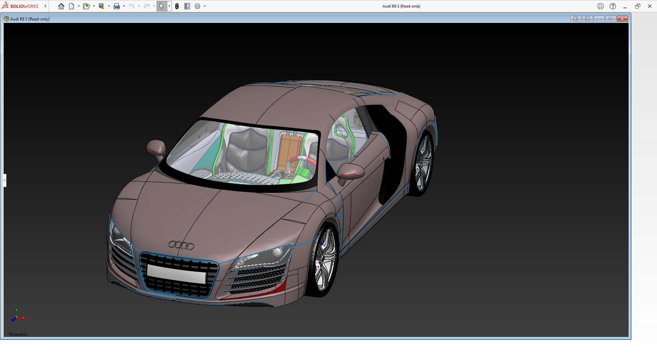Open Options with the gear icon
Screen dimensions: 657x353
[x=197, y=6]
